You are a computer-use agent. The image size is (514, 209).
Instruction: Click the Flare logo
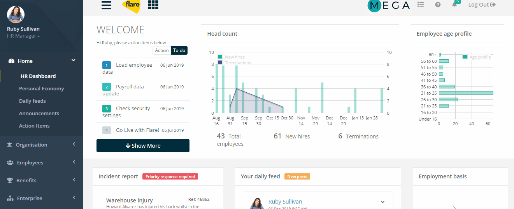point(131,6)
